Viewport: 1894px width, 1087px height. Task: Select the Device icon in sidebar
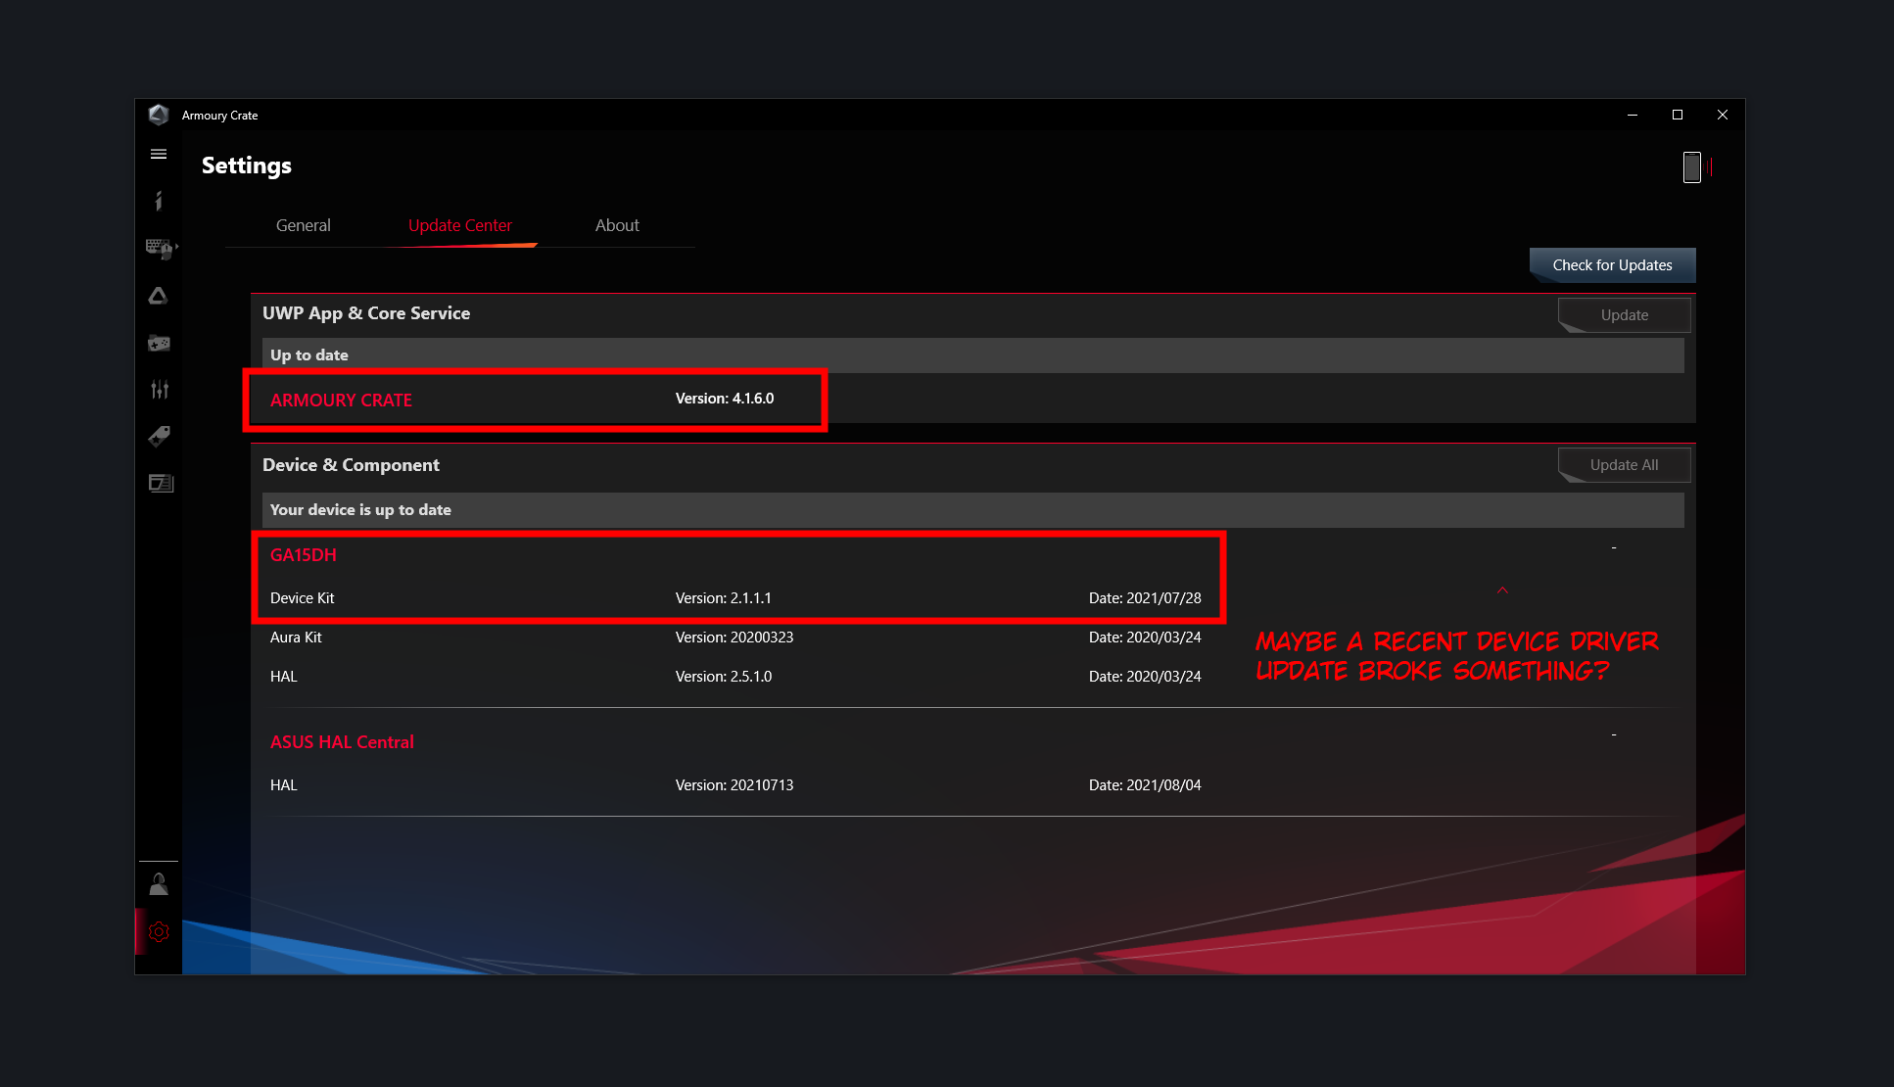(158, 248)
